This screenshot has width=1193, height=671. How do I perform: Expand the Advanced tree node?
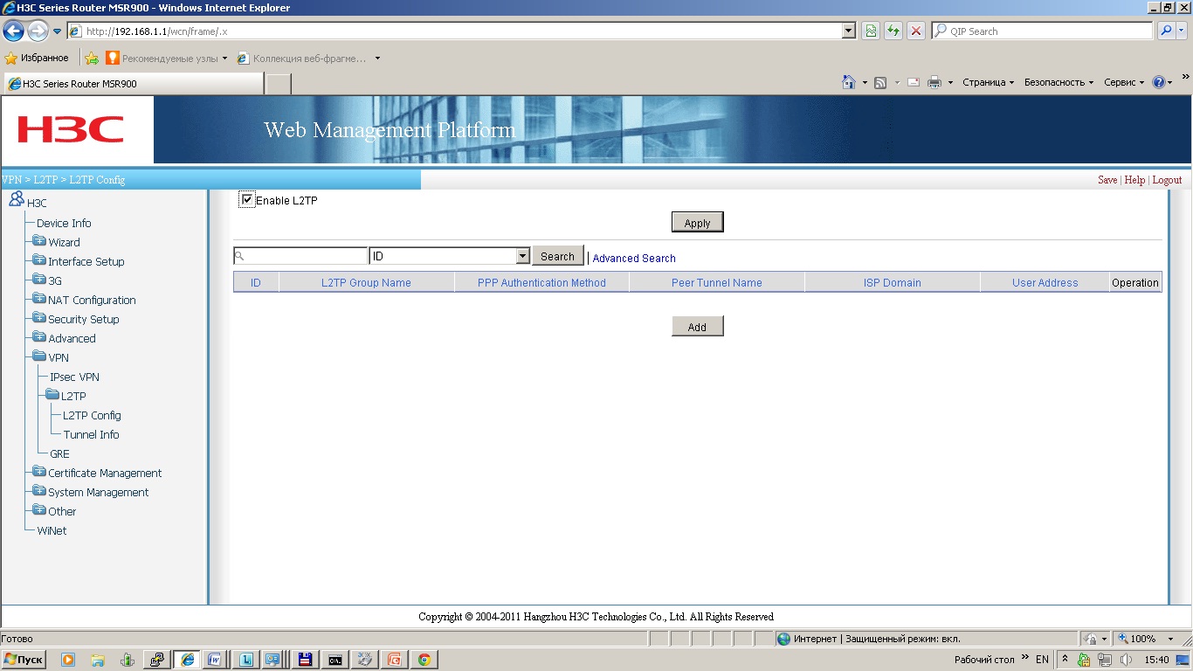point(39,337)
